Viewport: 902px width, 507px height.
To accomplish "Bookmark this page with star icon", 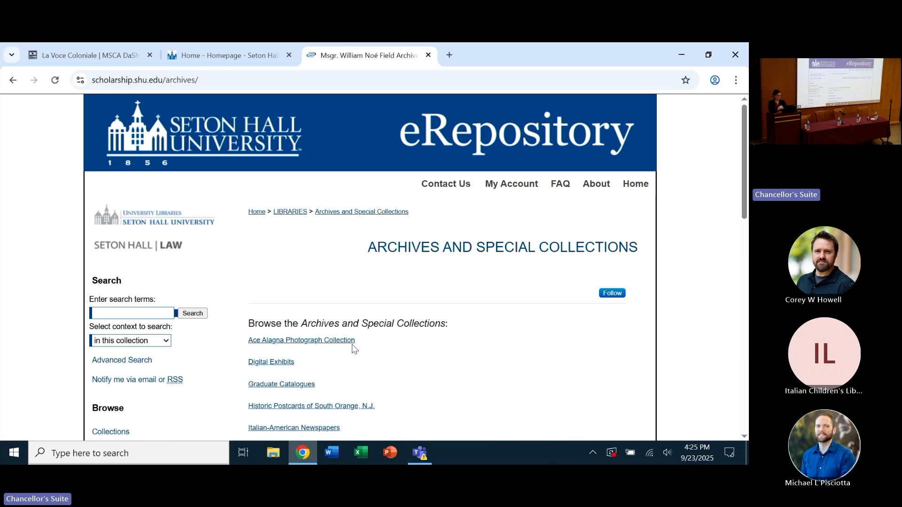I will click(685, 80).
